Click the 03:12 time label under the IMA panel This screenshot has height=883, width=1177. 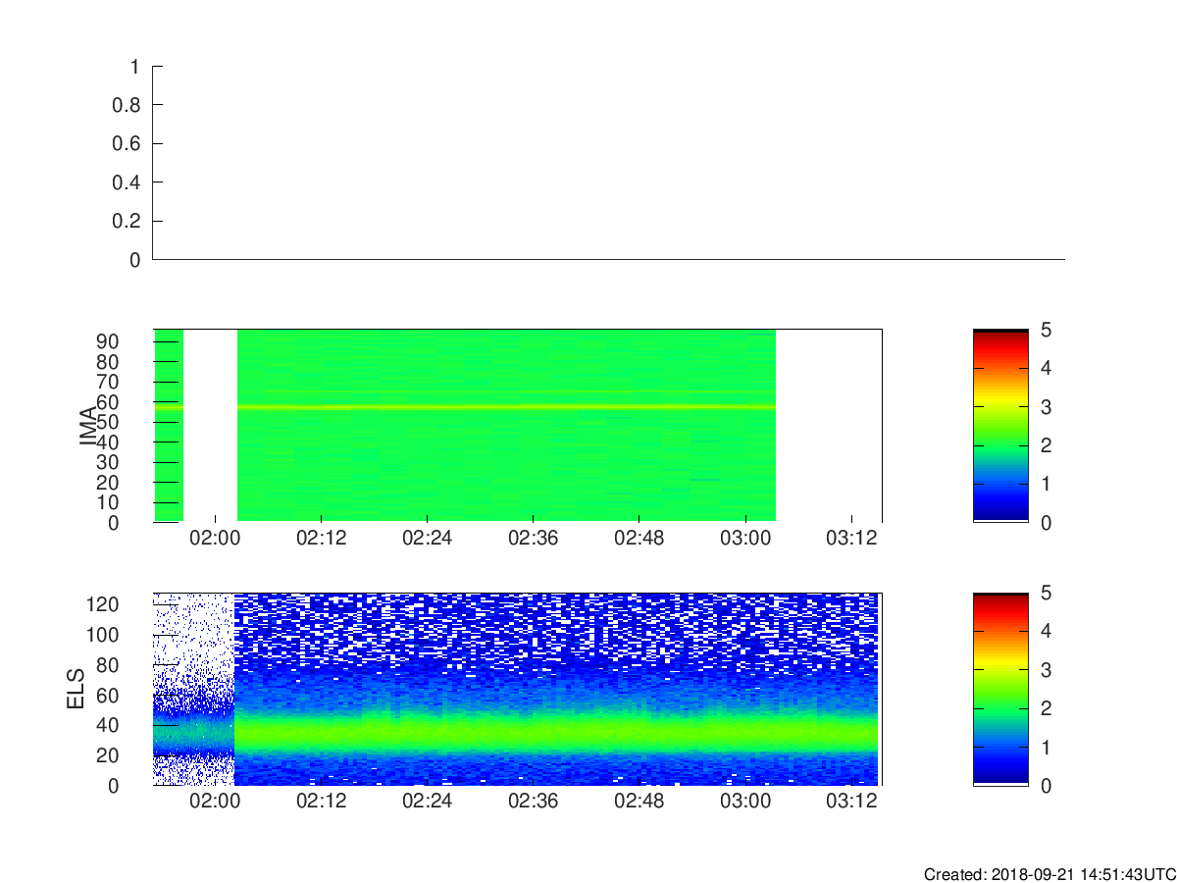(x=851, y=538)
